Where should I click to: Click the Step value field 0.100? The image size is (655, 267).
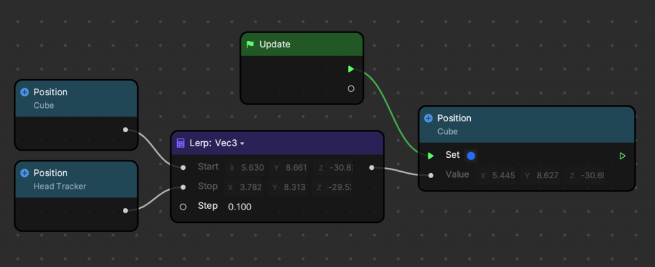tap(240, 206)
